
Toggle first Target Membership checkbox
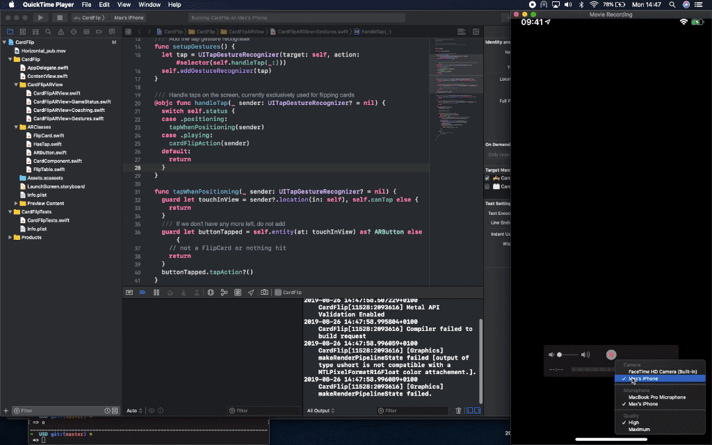coord(487,178)
